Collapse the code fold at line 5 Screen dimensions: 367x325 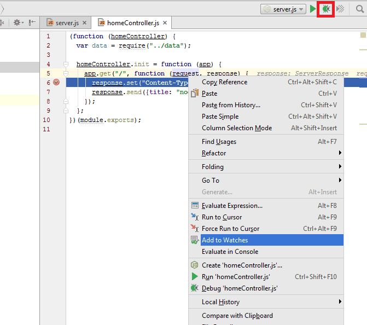(x=66, y=73)
